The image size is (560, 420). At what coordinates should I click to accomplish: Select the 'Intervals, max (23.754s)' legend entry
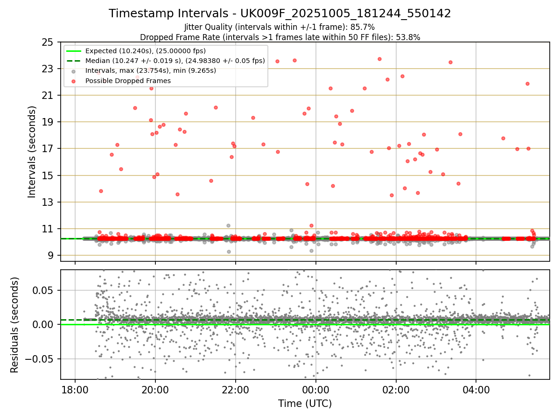[x=151, y=71]
